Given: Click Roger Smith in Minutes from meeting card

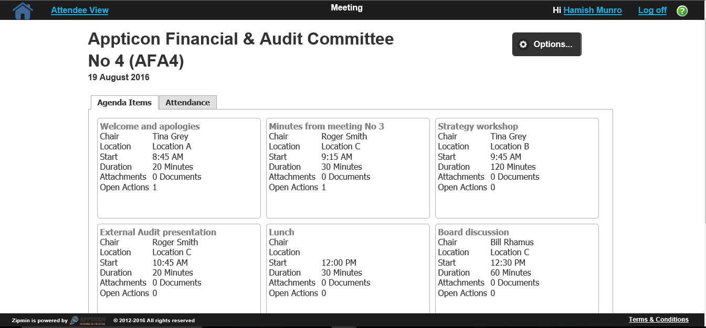Looking at the screenshot, I should [x=344, y=137].
